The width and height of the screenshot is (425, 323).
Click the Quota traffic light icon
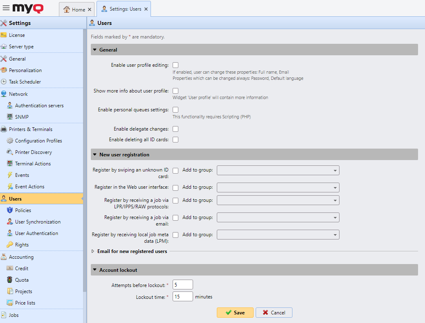[x=10, y=280]
